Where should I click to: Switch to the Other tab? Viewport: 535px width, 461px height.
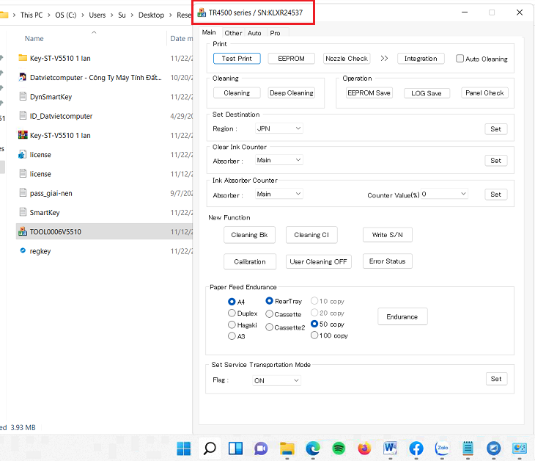[x=233, y=33]
